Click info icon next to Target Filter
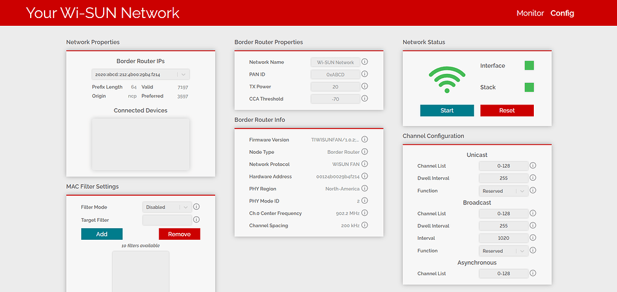617x292 pixels. pos(196,220)
